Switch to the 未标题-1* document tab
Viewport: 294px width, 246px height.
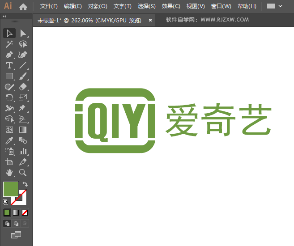(89, 20)
